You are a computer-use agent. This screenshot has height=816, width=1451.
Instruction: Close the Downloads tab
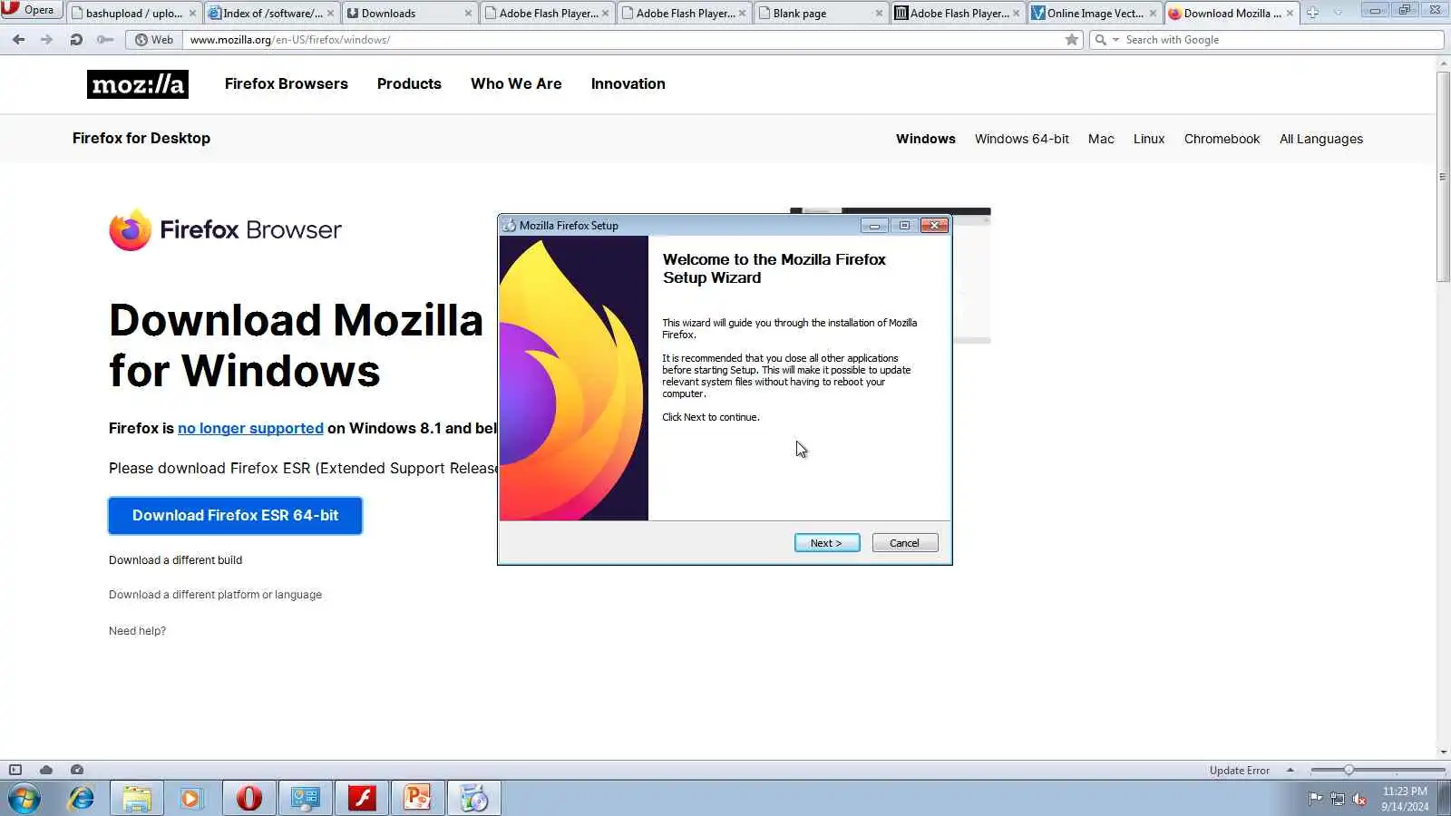[x=468, y=14]
